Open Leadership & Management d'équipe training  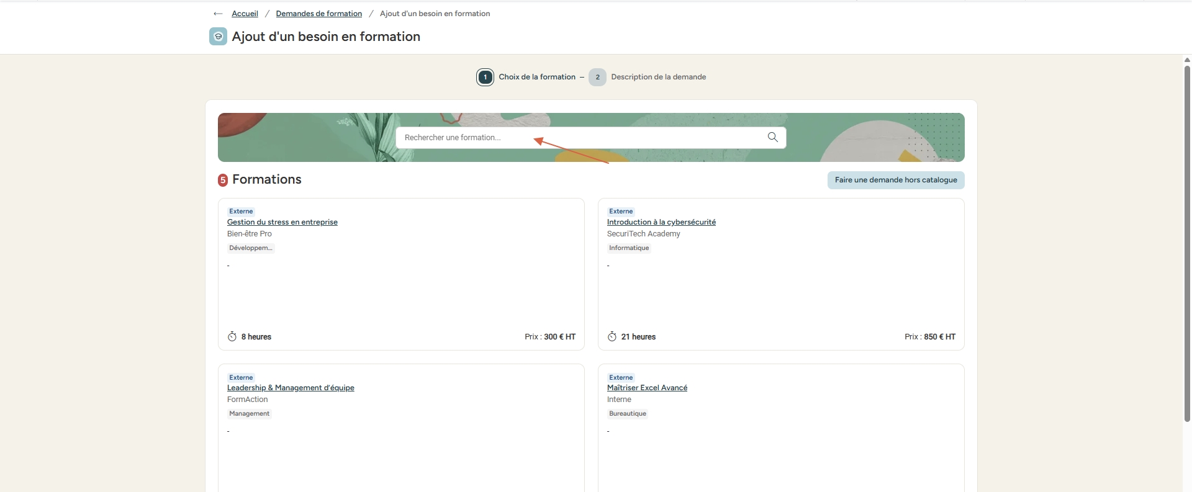(291, 388)
